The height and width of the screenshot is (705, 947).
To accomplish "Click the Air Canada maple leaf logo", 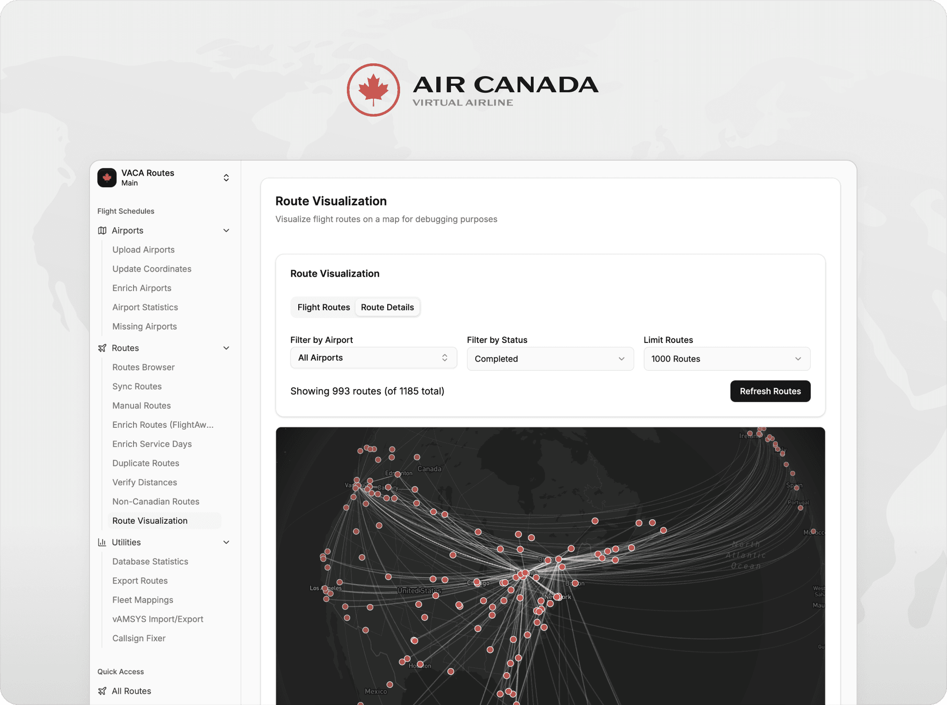I will tap(373, 90).
